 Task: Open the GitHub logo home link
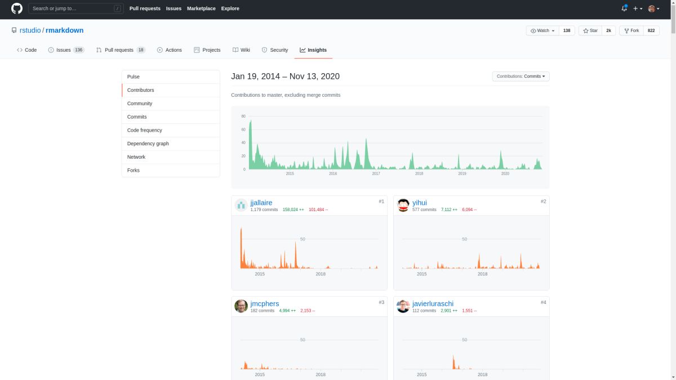pyautogui.click(x=17, y=8)
